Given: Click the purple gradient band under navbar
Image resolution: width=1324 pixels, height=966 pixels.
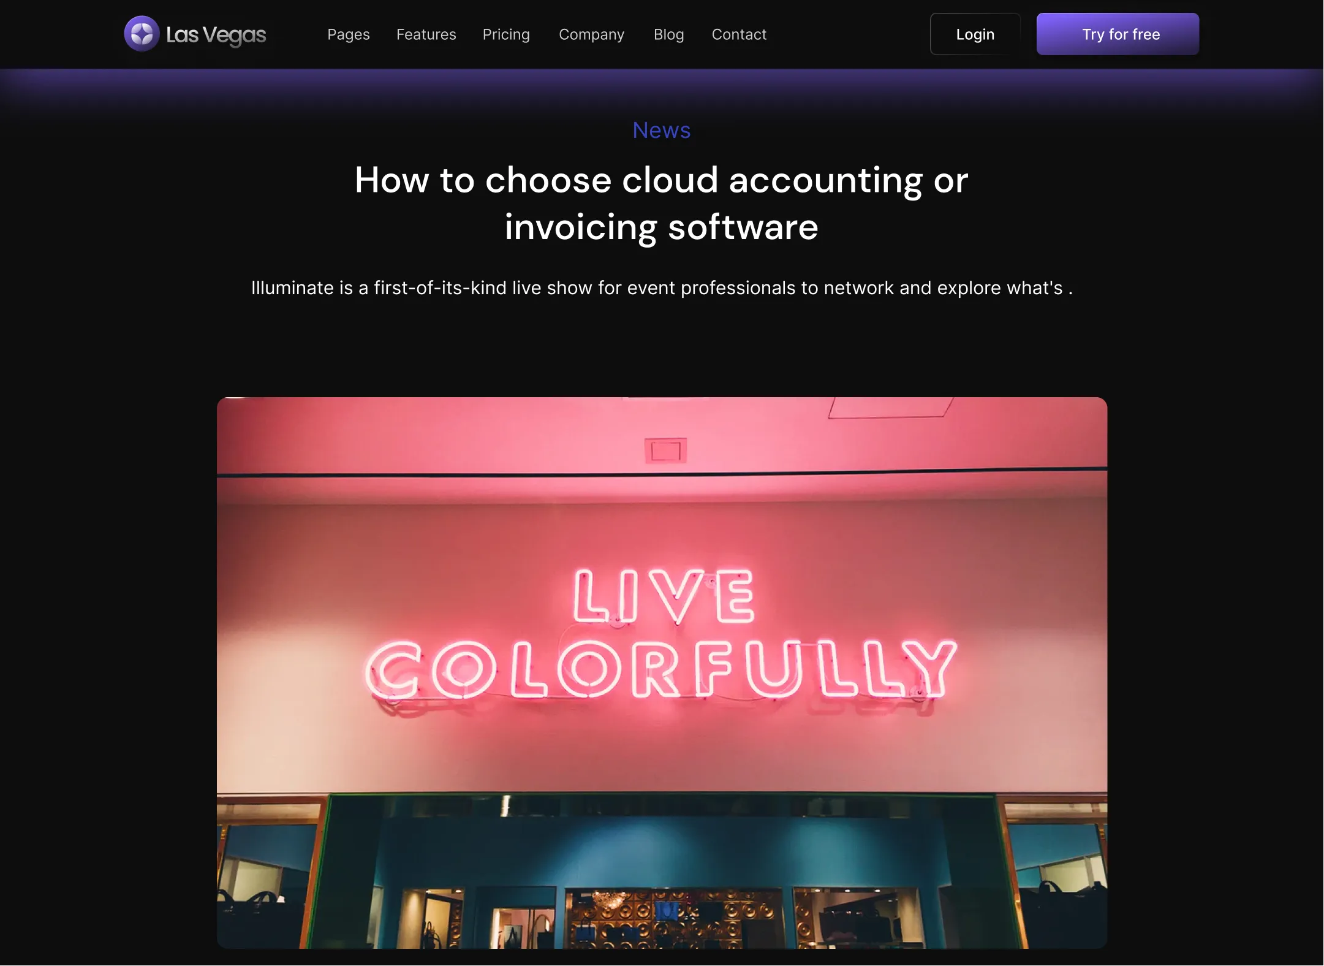Looking at the screenshot, I should (662, 92).
